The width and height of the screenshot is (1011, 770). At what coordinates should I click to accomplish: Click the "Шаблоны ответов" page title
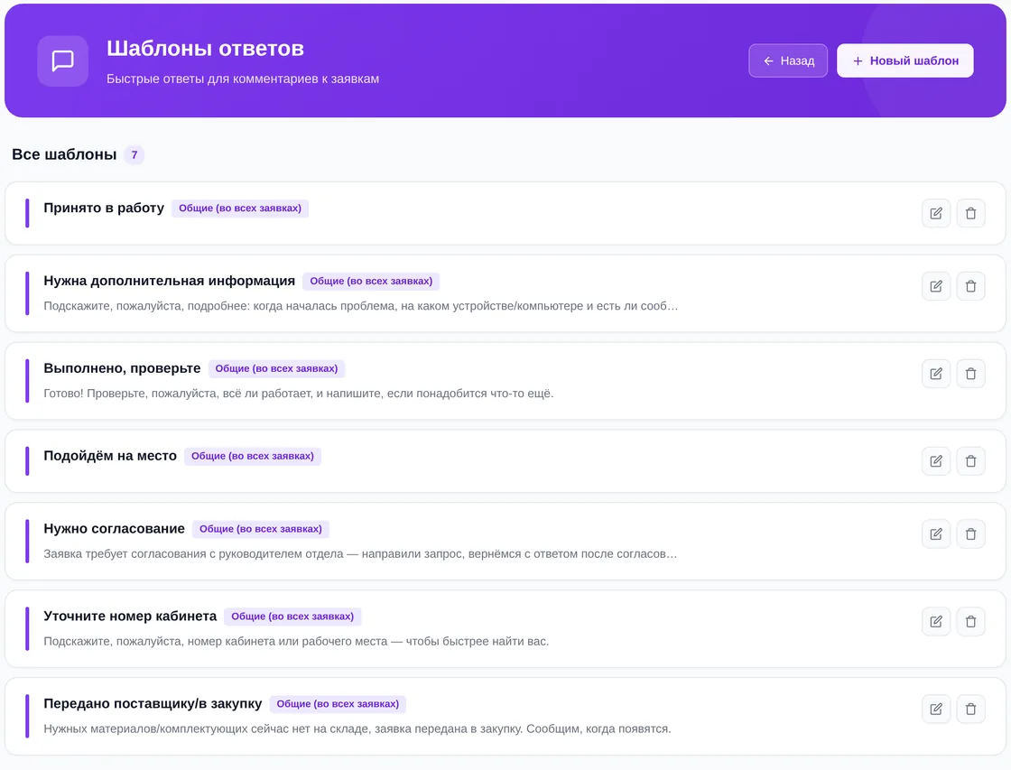(205, 49)
